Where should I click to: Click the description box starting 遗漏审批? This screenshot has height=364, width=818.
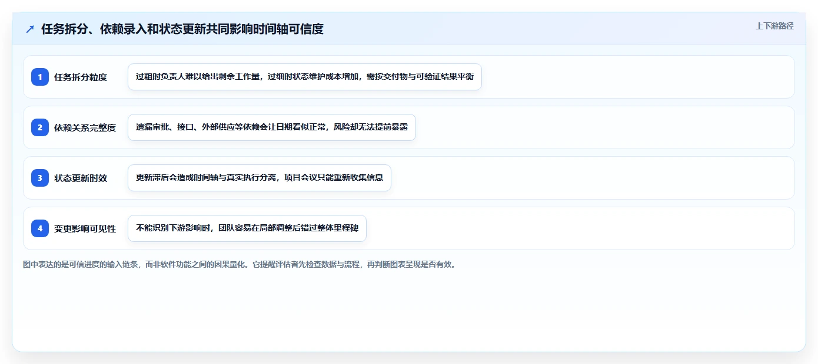click(272, 127)
